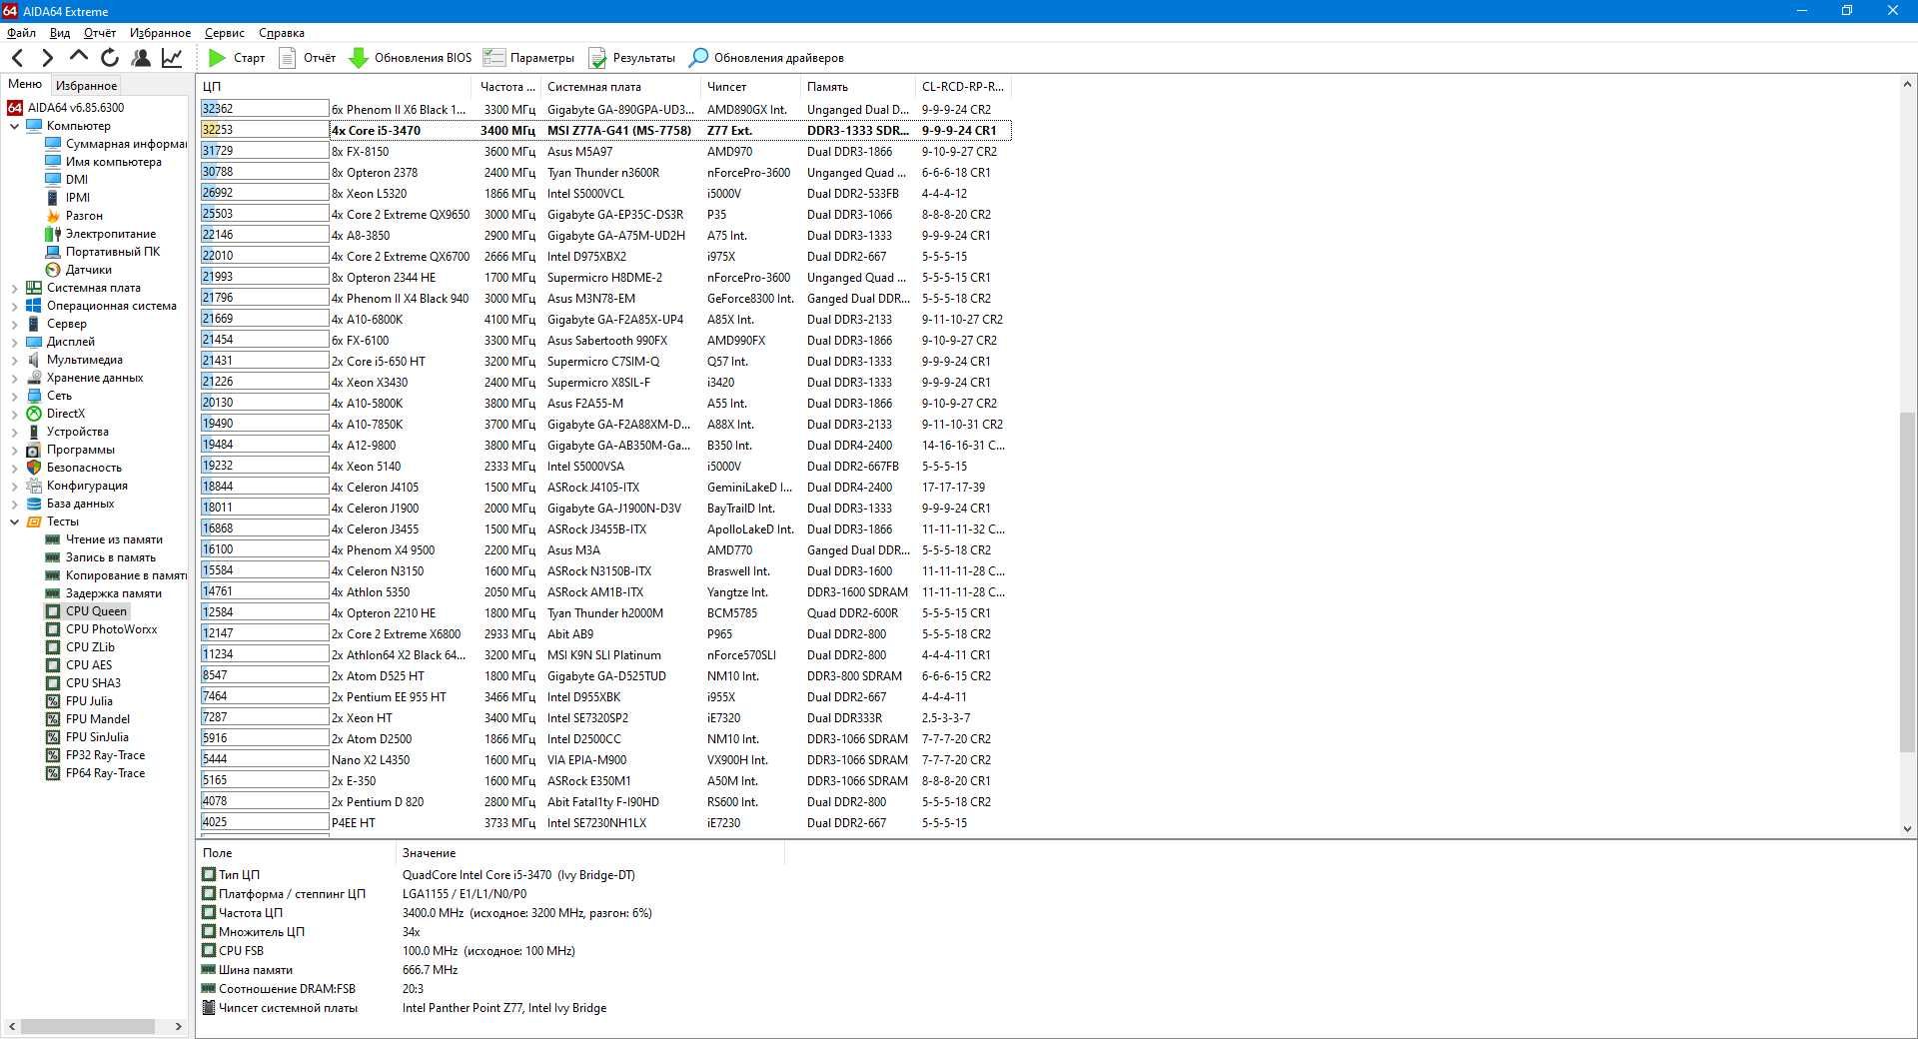Expand the Хранение данных tree node
The width and height of the screenshot is (1918, 1039).
coord(14,378)
